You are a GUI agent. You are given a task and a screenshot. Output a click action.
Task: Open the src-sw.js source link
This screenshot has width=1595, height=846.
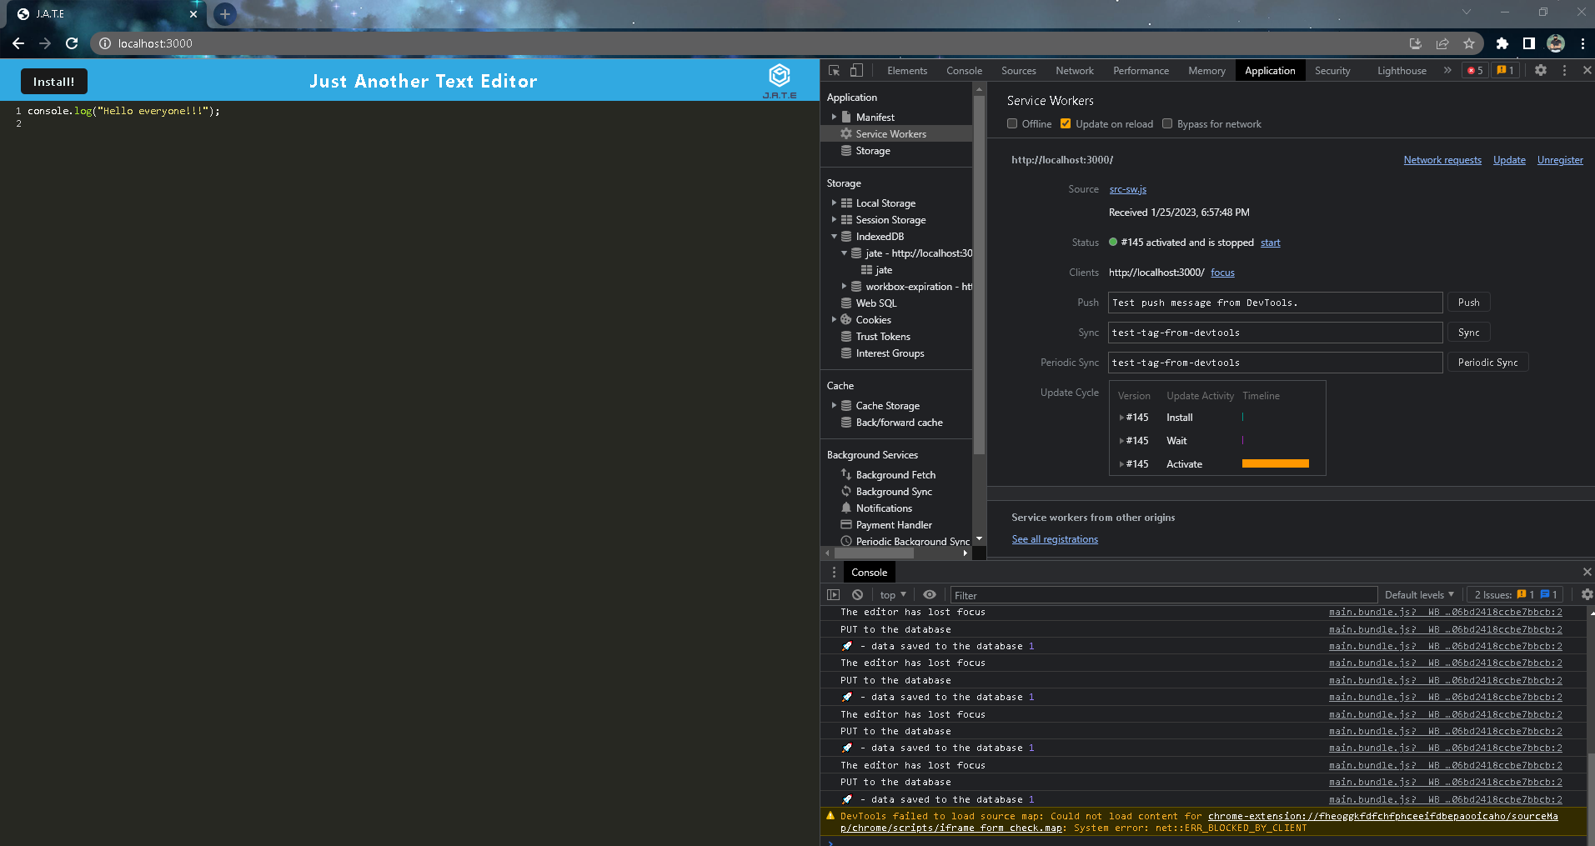click(x=1126, y=189)
